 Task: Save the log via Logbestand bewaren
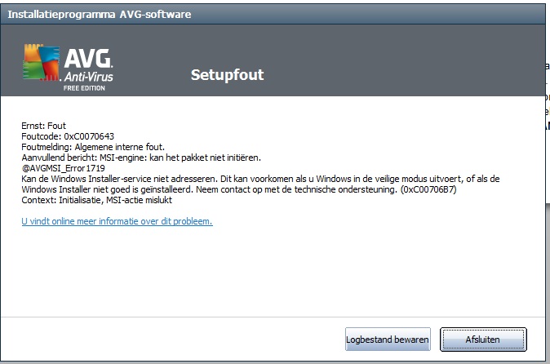[387, 339]
